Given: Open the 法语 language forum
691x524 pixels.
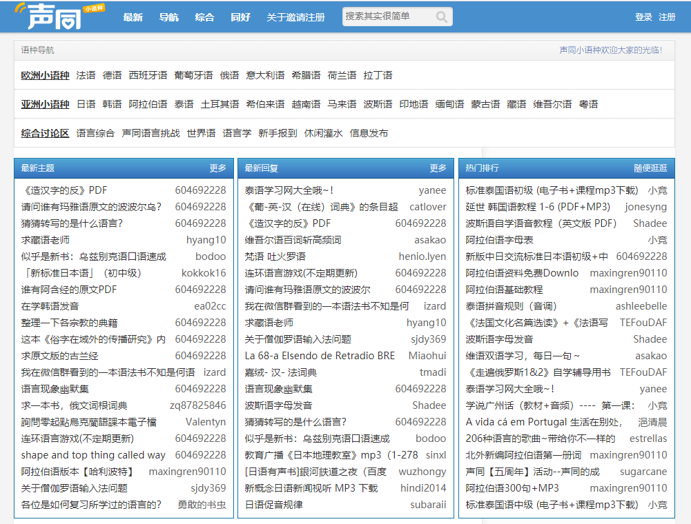Looking at the screenshot, I should [x=86, y=75].
